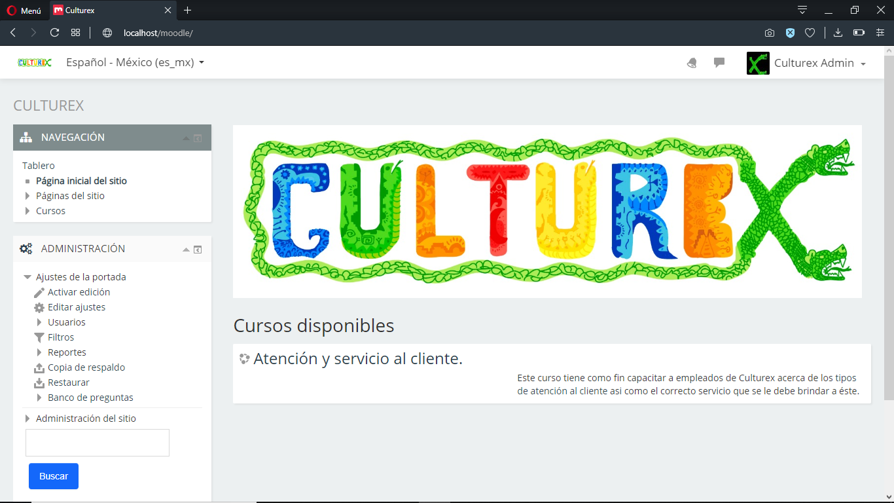Click the administration search text field

(98, 443)
